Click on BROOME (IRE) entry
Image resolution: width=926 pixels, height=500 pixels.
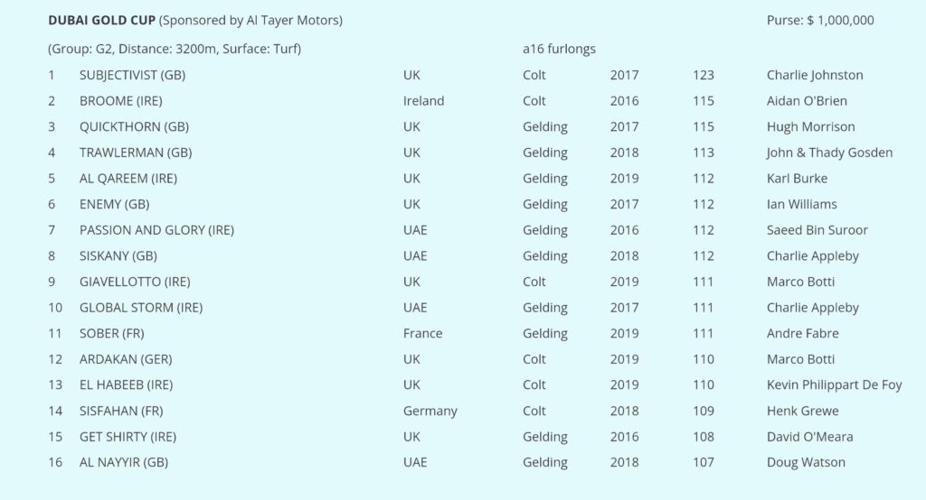point(121,101)
